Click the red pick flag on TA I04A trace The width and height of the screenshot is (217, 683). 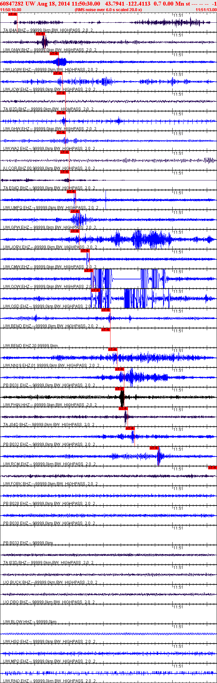[x=12, y=14]
